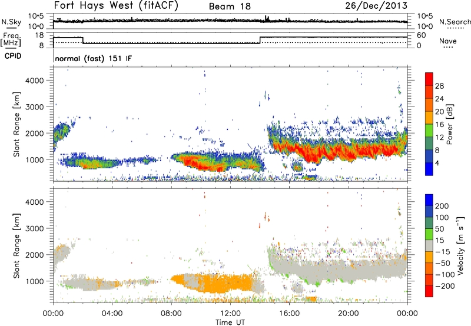Click the '12:00' time axis label

230,314
